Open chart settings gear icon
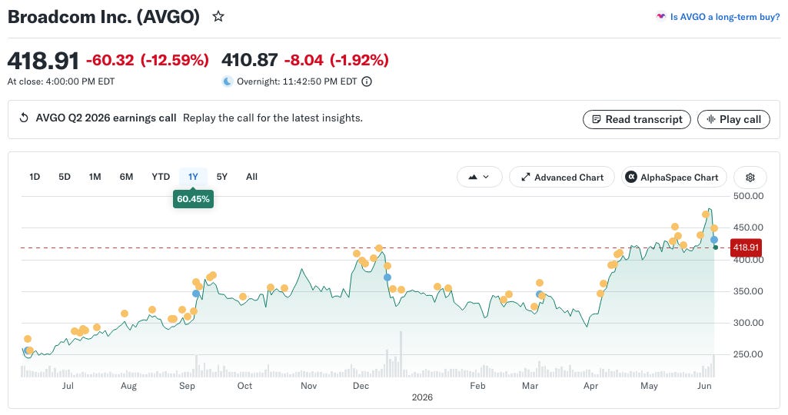This screenshot has width=788, height=415. tap(750, 178)
